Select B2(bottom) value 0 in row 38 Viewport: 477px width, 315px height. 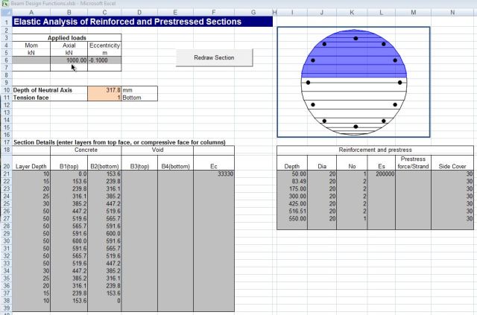104,301
